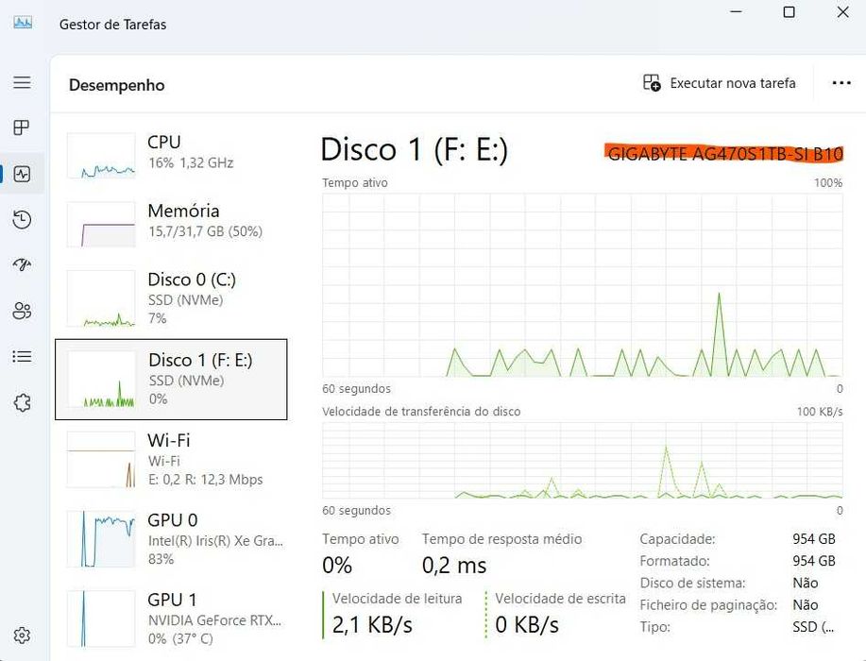Open the hamburger navigation menu

coord(22,82)
